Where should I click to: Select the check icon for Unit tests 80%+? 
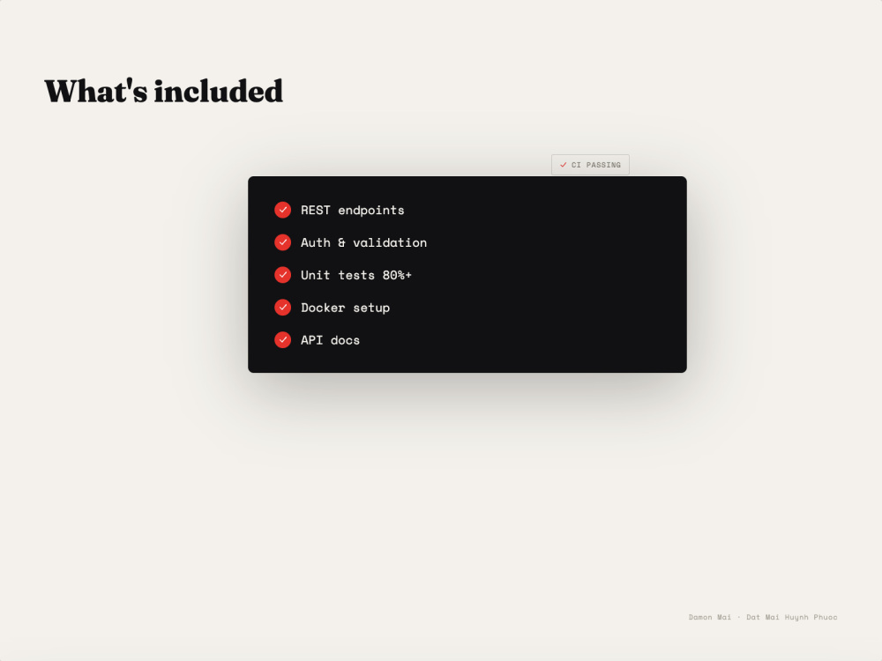click(282, 275)
